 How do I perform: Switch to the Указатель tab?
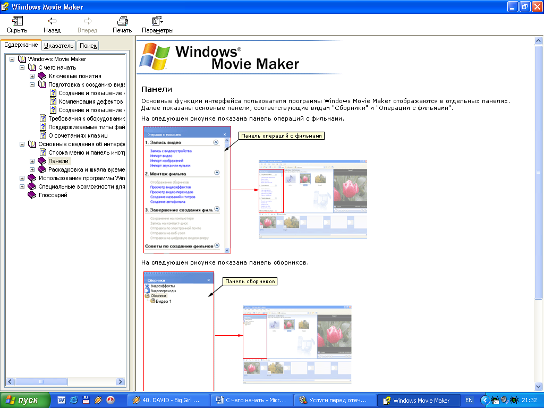[58, 46]
